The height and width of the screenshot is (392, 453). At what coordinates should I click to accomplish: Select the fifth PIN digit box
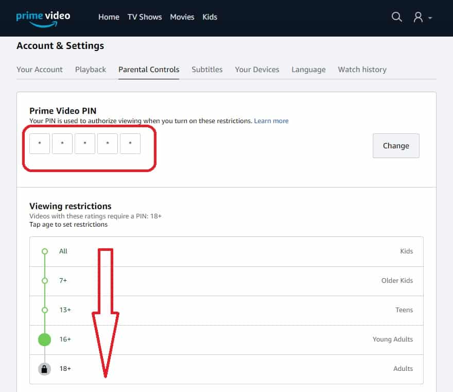coord(130,144)
